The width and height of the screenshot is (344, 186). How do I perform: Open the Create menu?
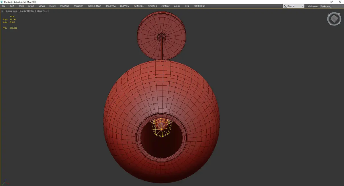(52, 6)
